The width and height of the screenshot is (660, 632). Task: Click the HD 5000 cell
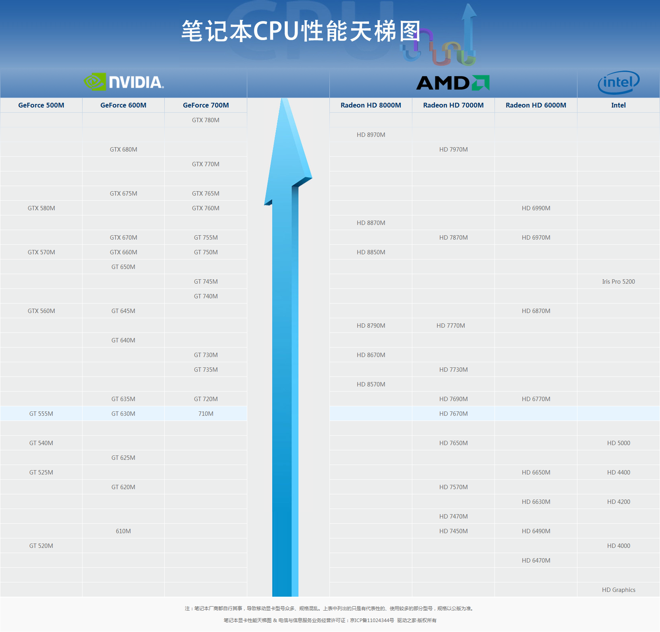click(x=619, y=443)
